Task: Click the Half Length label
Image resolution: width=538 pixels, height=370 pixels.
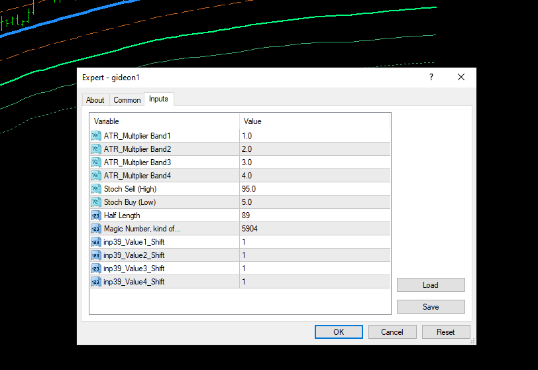Action: pyautogui.click(x=122, y=216)
